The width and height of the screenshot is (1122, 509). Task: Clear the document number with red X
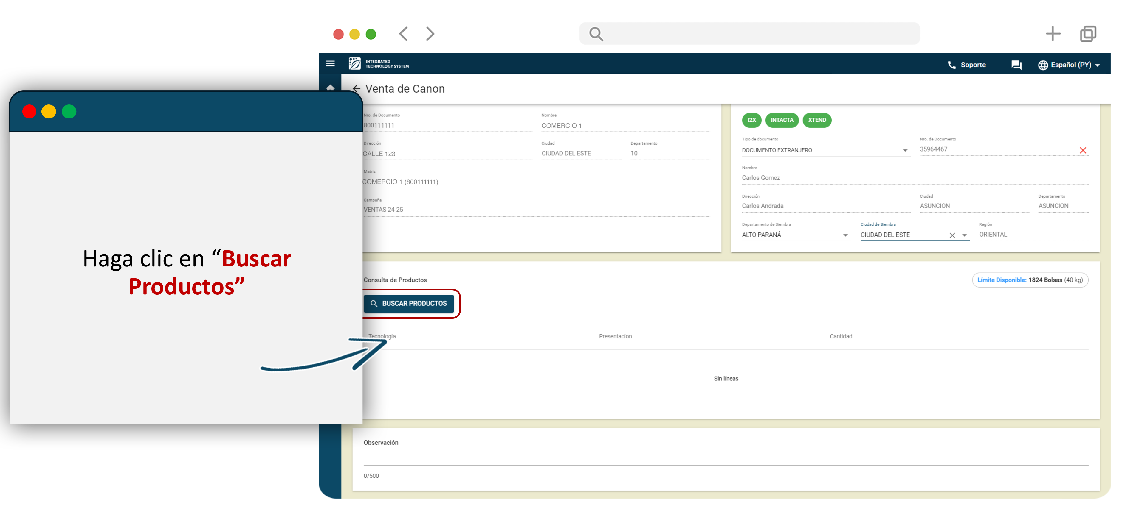tap(1083, 150)
